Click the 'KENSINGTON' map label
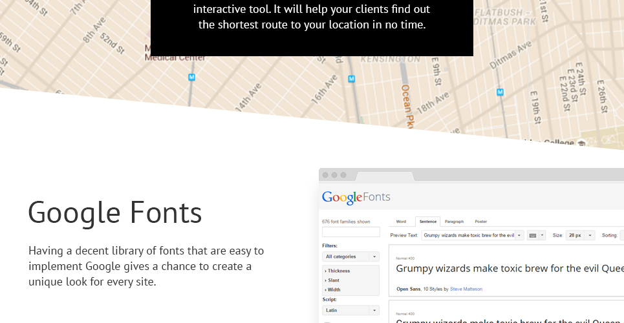624x323 pixels. (390, 59)
